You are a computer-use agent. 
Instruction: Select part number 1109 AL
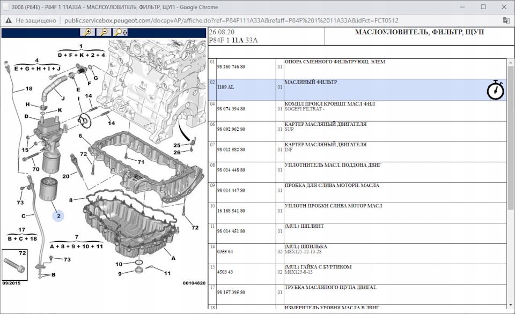(x=225, y=87)
